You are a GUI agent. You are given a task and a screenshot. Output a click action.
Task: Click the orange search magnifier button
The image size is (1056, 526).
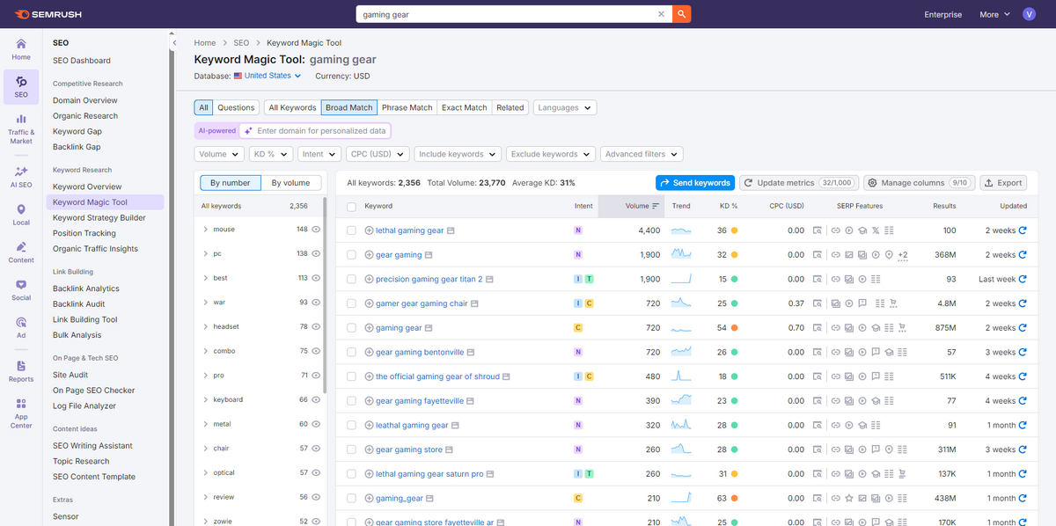(x=682, y=14)
